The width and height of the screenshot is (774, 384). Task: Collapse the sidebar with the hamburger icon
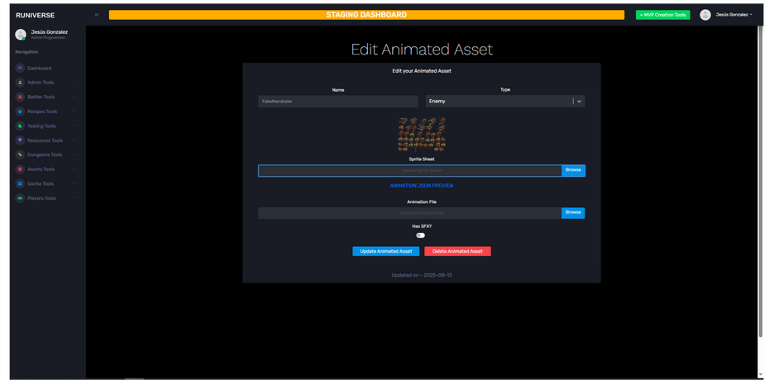click(97, 15)
